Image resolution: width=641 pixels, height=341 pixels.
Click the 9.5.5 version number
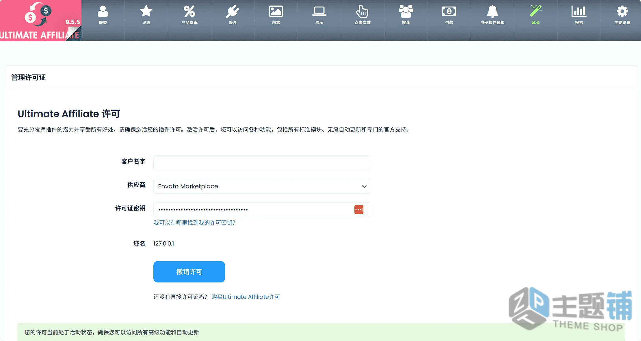pyautogui.click(x=73, y=22)
